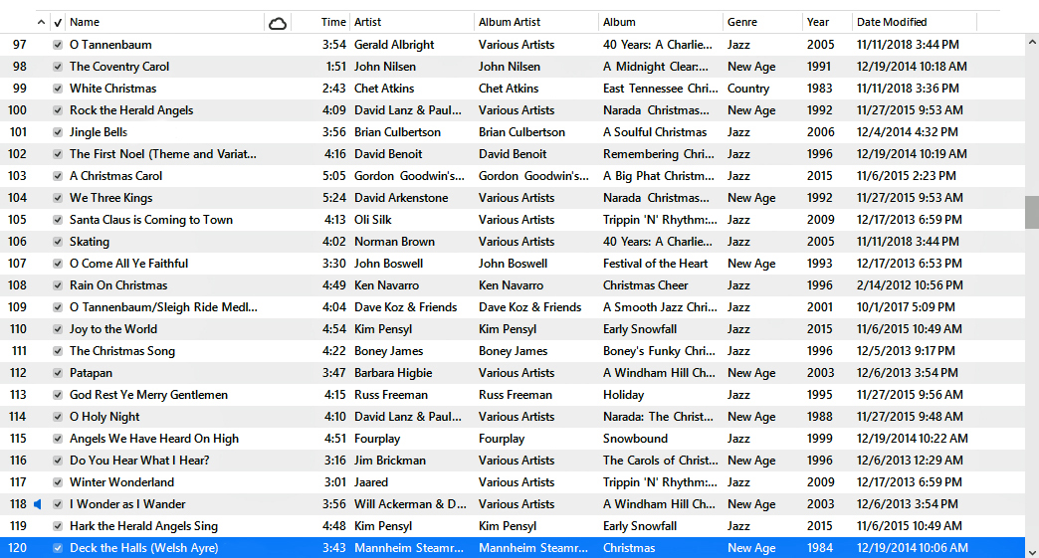Disable the Patapan track checkbox
The image size is (1039, 558).
pos(58,373)
